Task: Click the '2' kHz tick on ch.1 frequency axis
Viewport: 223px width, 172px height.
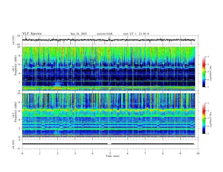Action: (19, 82)
